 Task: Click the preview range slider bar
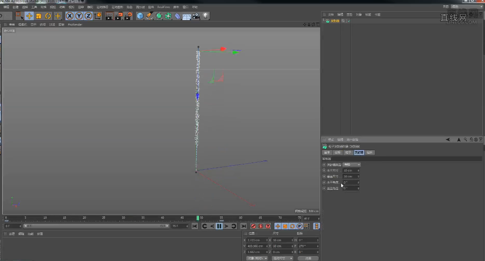click(x=96, y=226)
